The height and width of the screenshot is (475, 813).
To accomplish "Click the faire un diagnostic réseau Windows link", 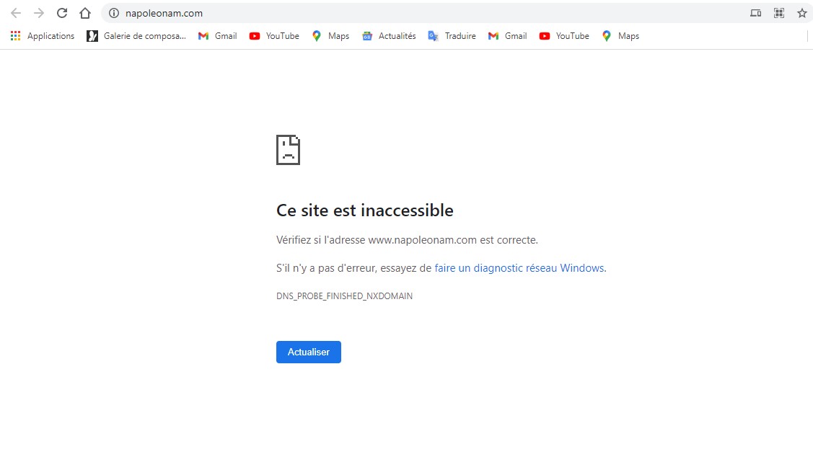I will click(x=519, y=267).
